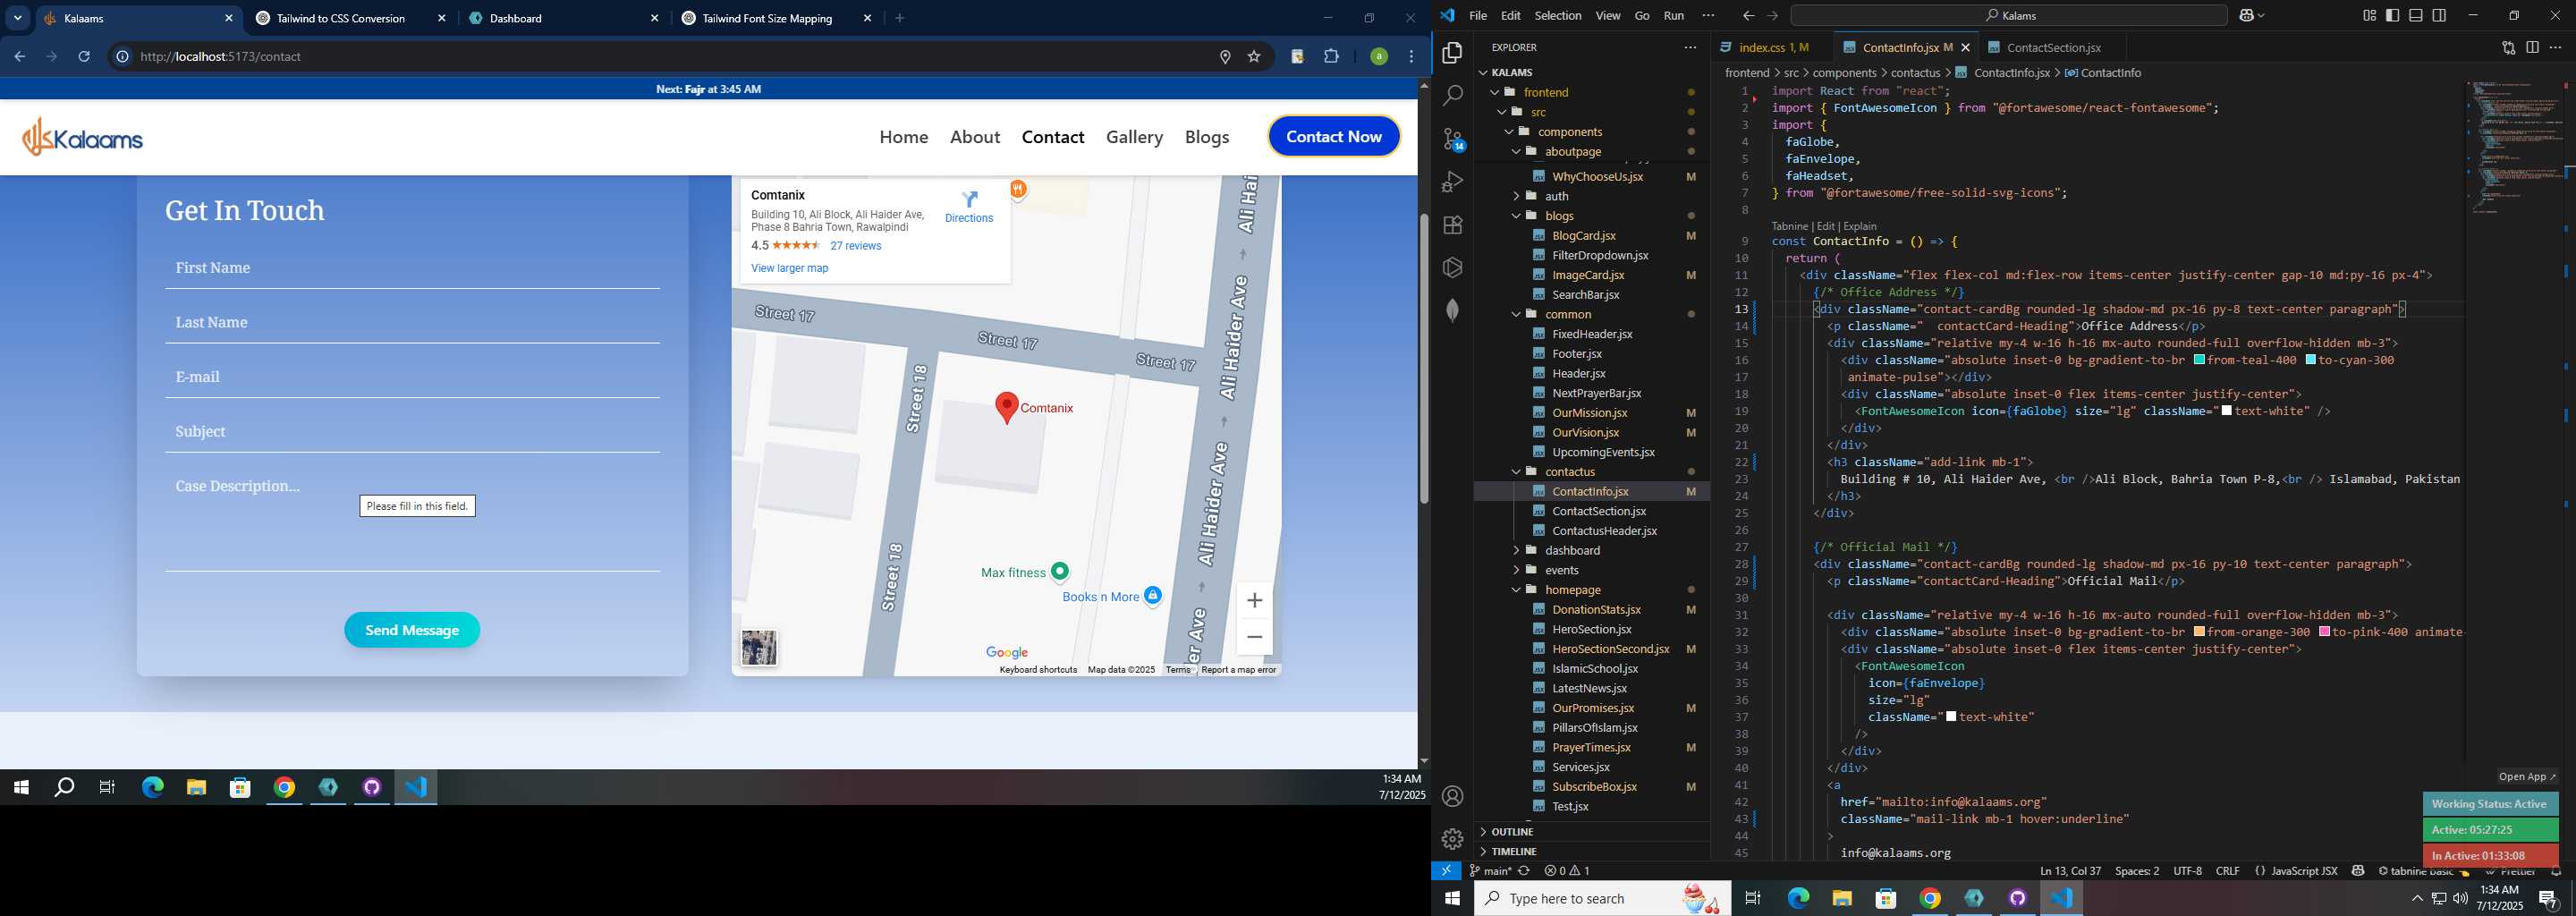The image size is (2576, 916).
Task: Click the Open Changes compare icon in editor toolbar
Action: pyautogui.click(x=2508, y=47)
